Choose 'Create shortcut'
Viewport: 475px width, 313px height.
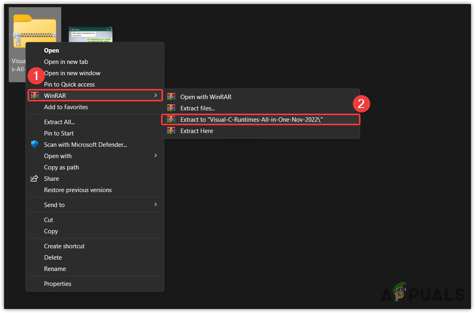pyautogui.click(x=64, y=246)
